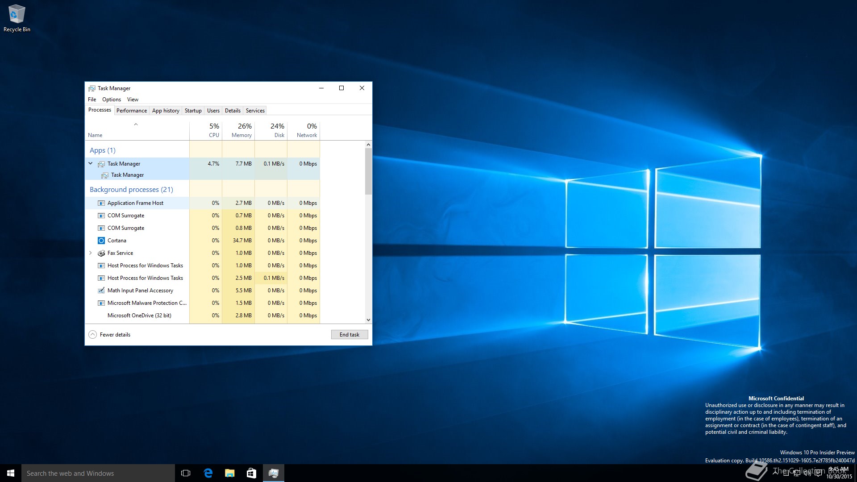Open the Windows Start button
This screenshot has height=482, width=857.
pos(11,473)
